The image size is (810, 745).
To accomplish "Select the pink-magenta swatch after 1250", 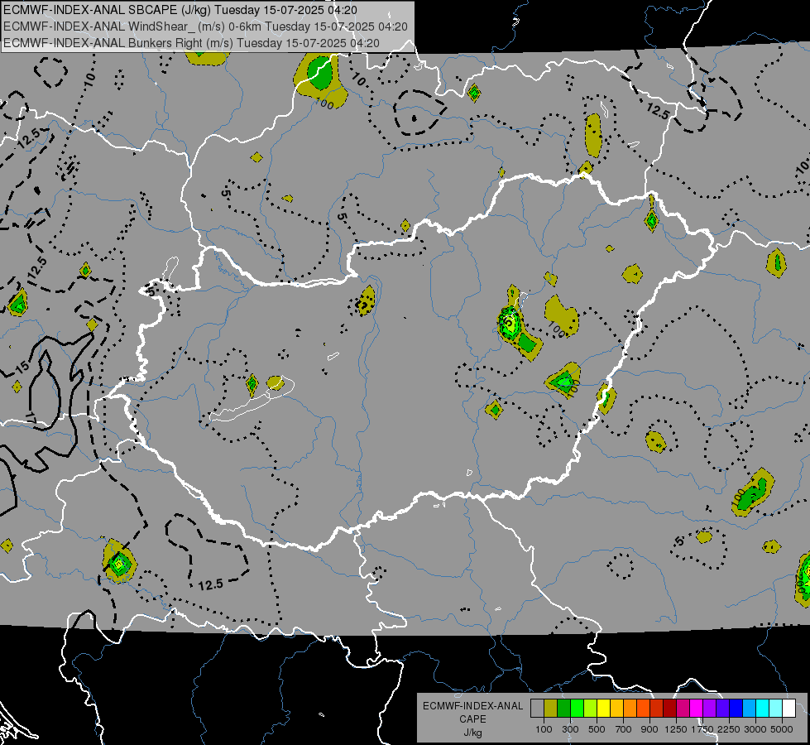I will (x=683, y=709).
